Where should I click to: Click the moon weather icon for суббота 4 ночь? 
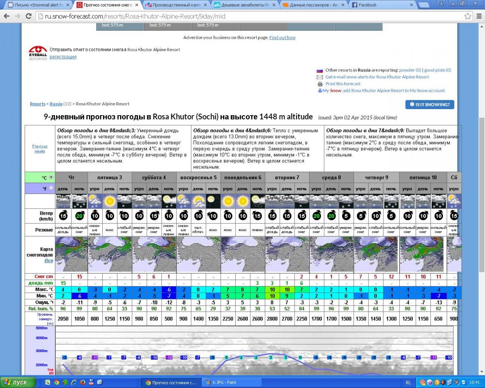point(169,201)
